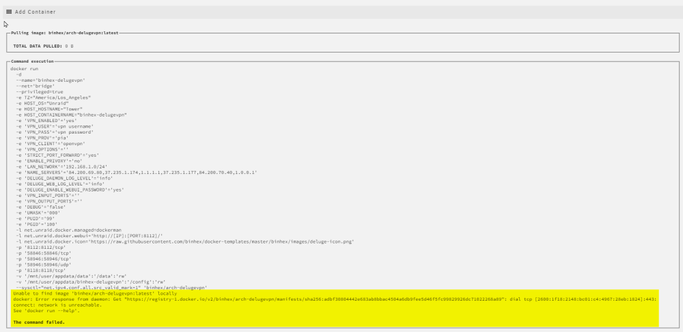Click the '58946:58946/tcp' port line
Viewport: 683px width, 332px height.
coord(44,258)
